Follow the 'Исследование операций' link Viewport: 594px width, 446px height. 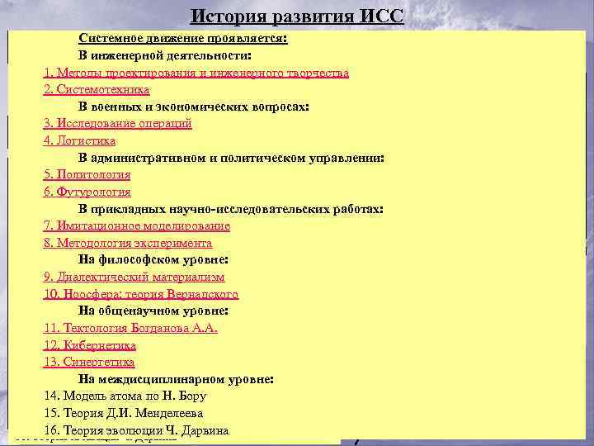(117, 123)
